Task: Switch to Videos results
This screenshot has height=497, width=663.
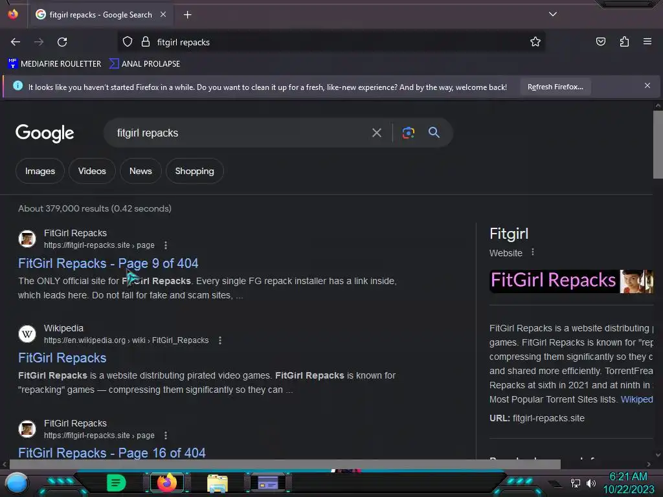Action: (92, 171)
